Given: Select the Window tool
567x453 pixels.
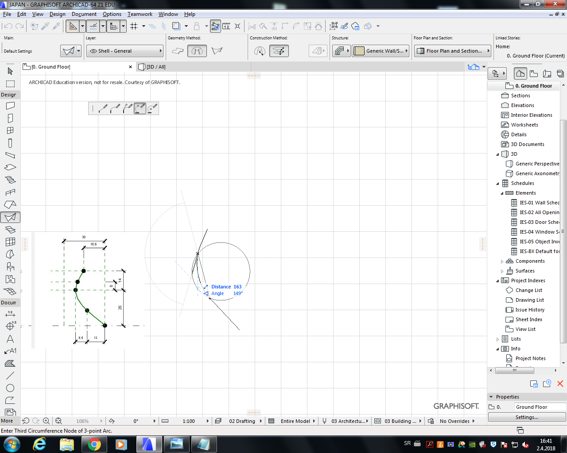Looking at the screenshot, I should pyautogui.click(x=10, y=131).
